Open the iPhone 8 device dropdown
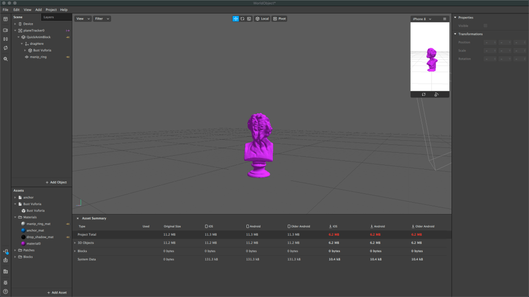 tap(421, 19)
